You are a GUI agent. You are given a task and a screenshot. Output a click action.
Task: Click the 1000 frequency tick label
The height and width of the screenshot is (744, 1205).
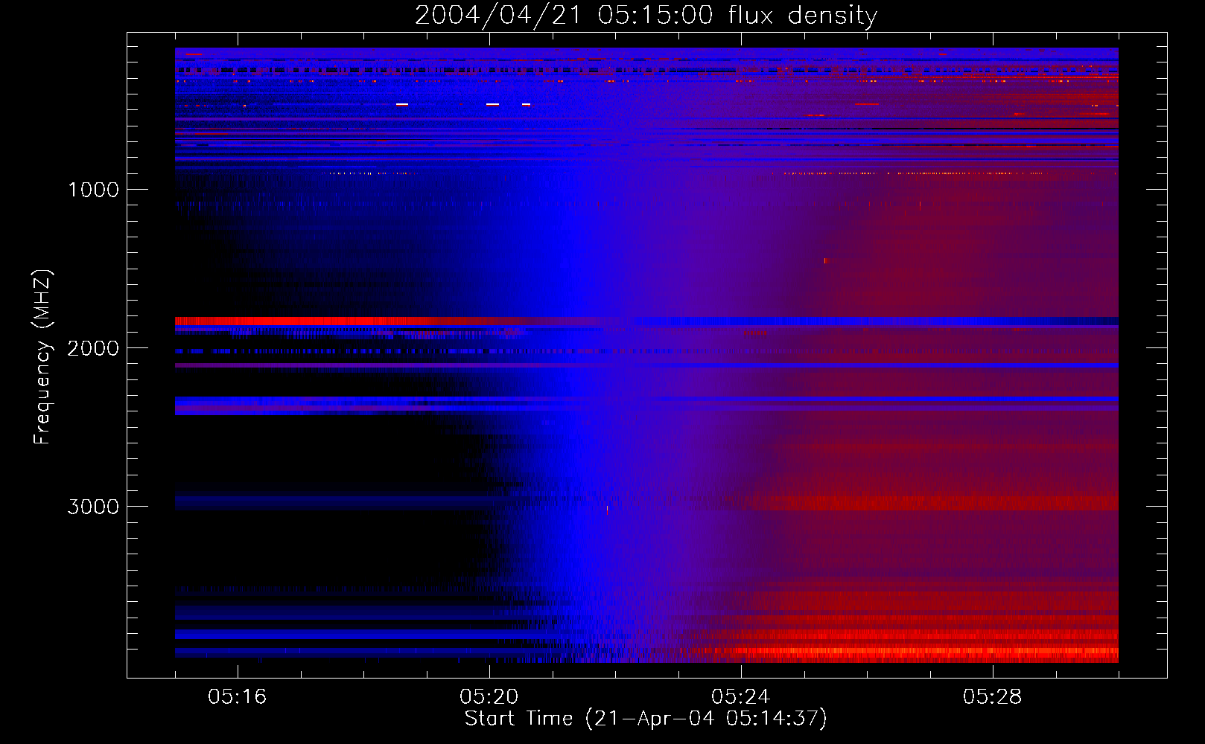(94, 190)
